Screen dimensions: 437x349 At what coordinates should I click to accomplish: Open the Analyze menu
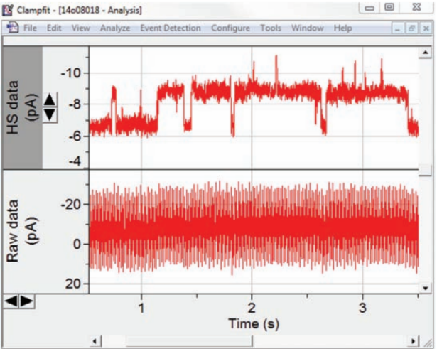(115, 28)
